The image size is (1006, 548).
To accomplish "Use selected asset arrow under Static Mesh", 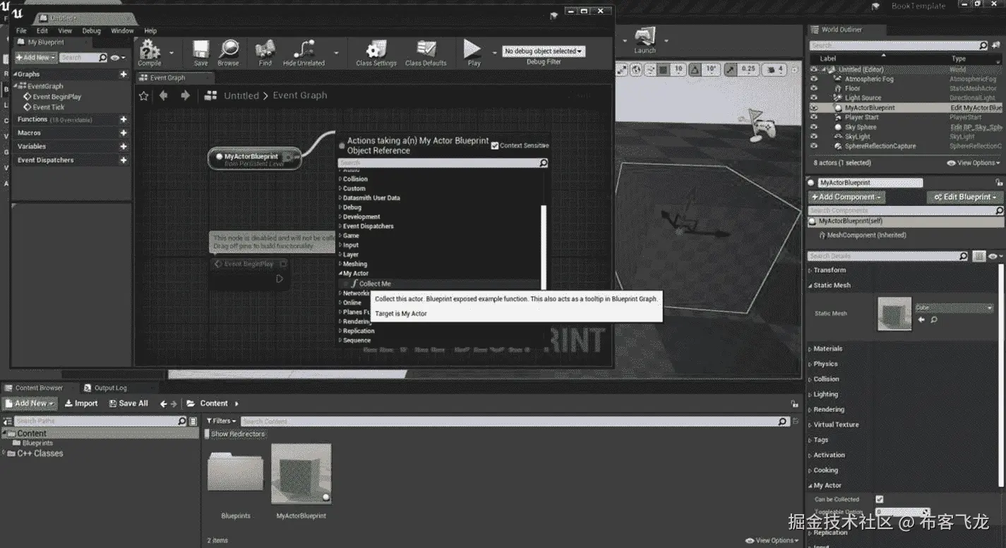I will (921, 319).
